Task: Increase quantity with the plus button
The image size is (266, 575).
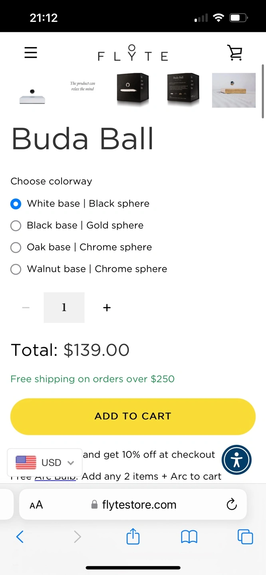Action: [107, 307]
